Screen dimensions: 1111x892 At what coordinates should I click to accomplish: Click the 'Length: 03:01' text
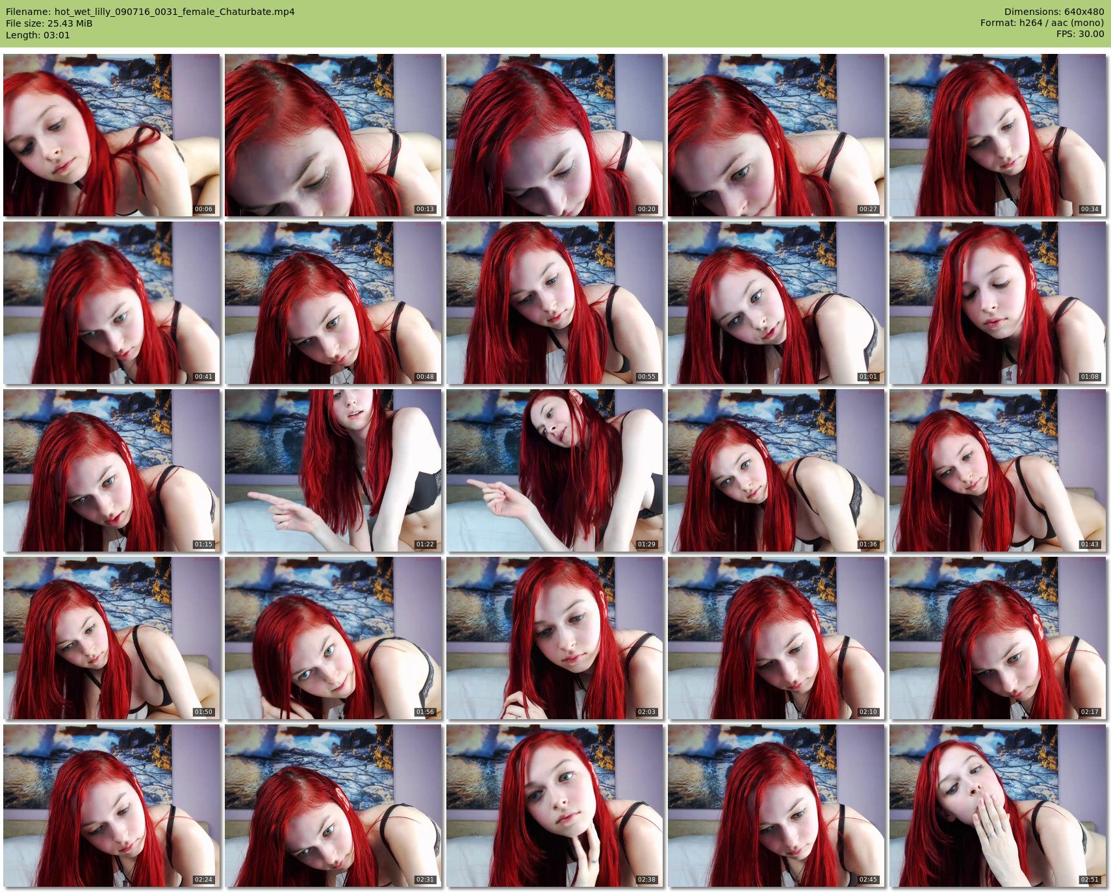click(x=38, y=35)
